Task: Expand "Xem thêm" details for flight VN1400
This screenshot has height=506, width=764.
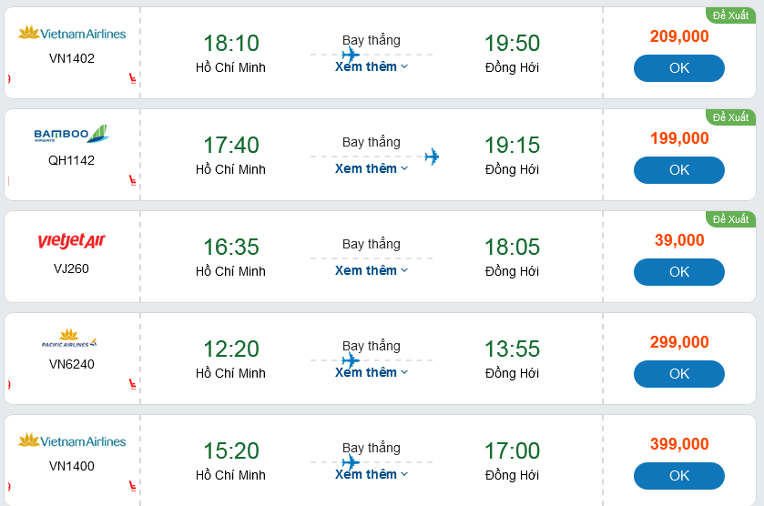Action: point(372,474)
